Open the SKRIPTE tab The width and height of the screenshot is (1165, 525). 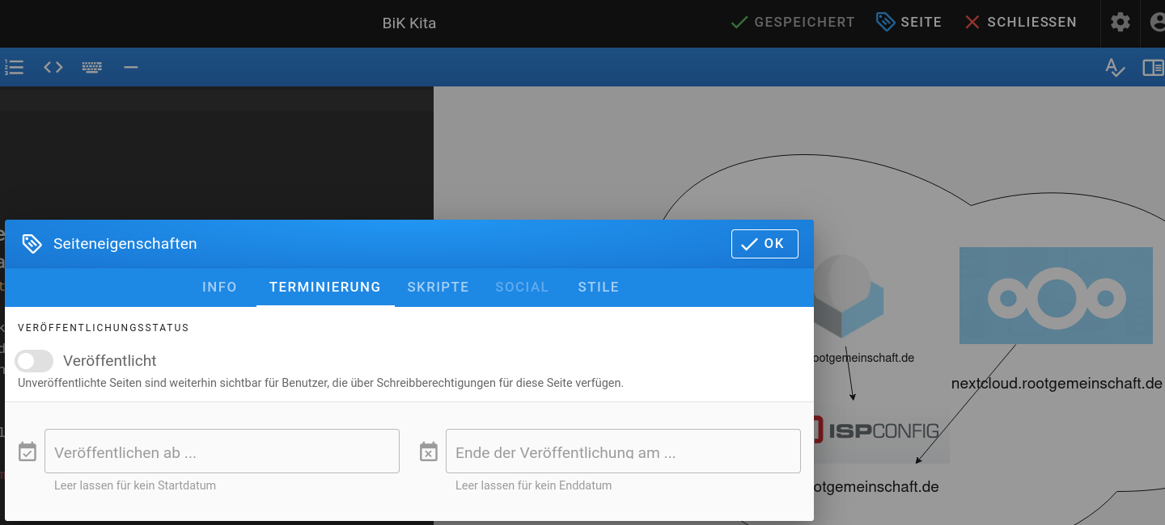[x=438, y=287]
